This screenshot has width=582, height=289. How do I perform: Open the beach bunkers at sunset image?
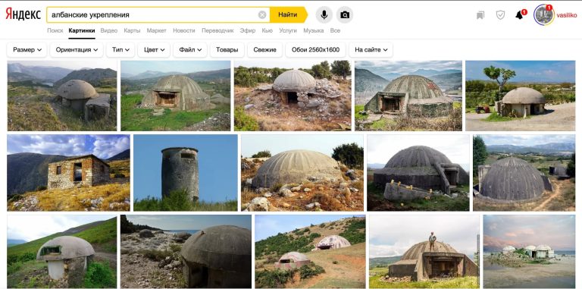[x=529, y=252]
